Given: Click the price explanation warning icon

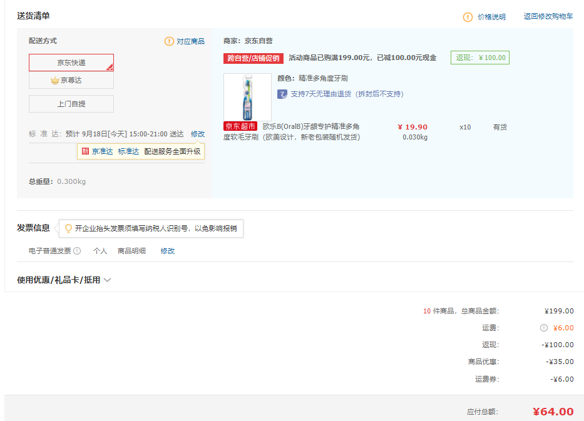Looking at the screenshot, I should pos(468,17).
